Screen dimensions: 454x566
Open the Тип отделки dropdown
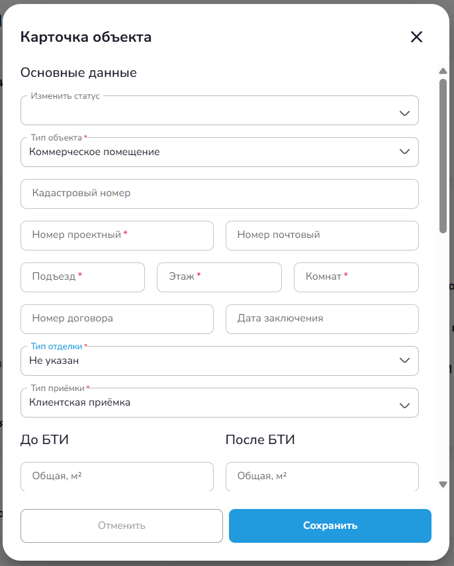pyautogui.click(x=220, y=361)
